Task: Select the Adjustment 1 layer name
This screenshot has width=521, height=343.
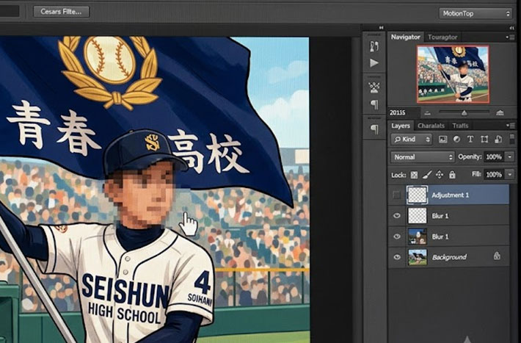Action: point(451,195)
